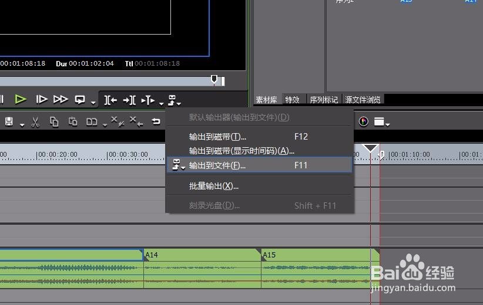Click the white timeline playhead triangle
Screen dimensions: 483x305
point(370,148)
